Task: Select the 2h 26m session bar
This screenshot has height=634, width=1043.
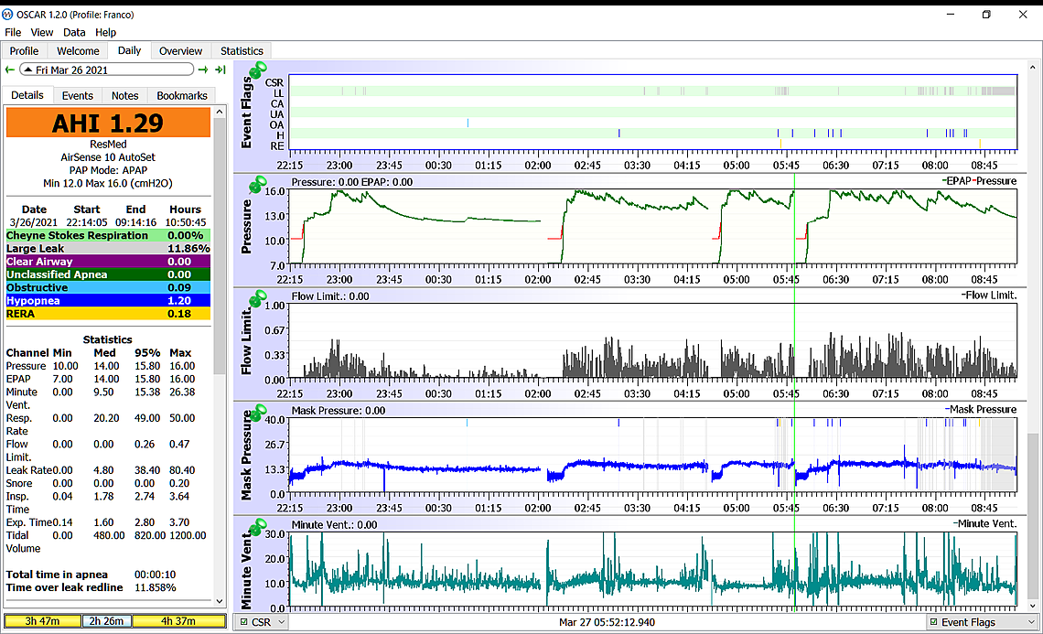Action: click(x=106, y=621)
